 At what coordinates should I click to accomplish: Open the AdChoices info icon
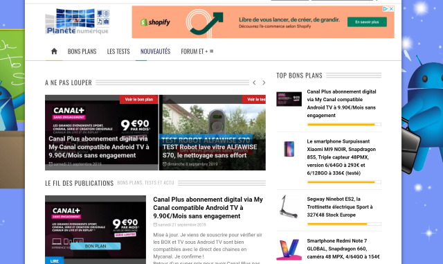[386, 9]
